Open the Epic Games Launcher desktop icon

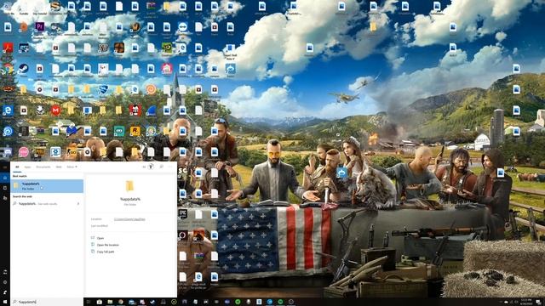pyautogui.click(x=183, y=214)
